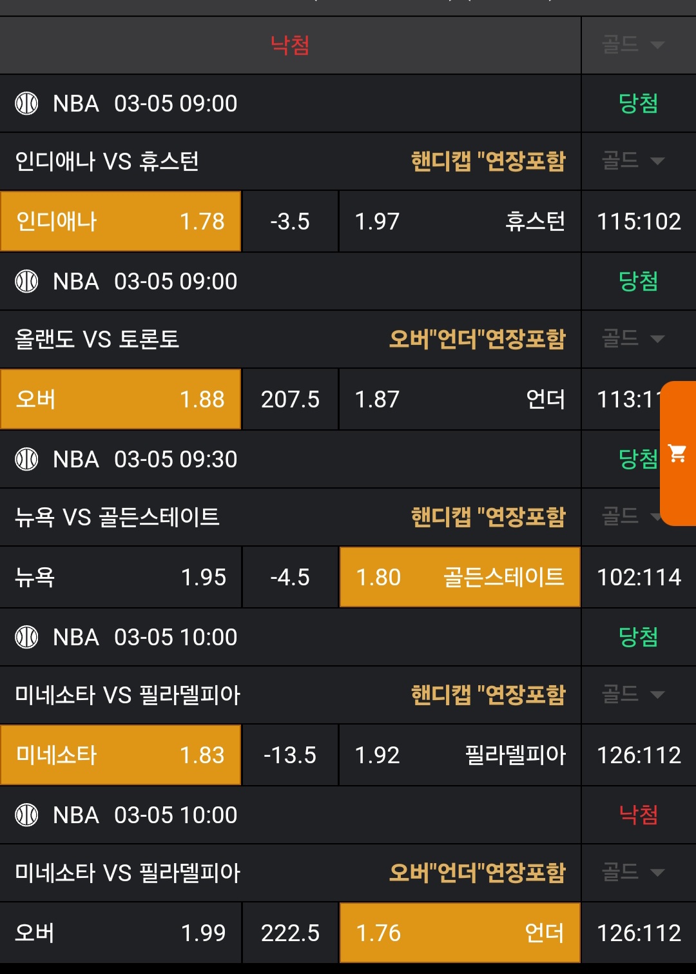Click basketball icon beside 뉴욕 VS 골든스테이트 match
This screenshot has height=974, width=696.
click(26, 459)
